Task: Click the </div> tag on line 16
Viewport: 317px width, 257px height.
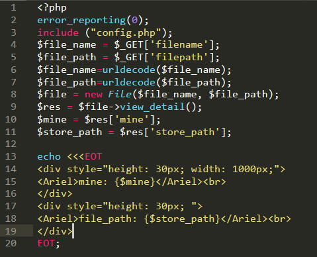Action: (55, 193)
